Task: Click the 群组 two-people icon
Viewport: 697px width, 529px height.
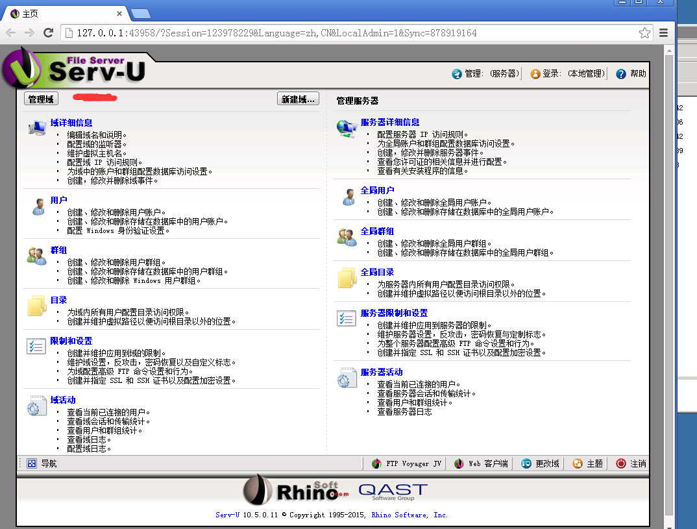Action: [x=36, y=256]
